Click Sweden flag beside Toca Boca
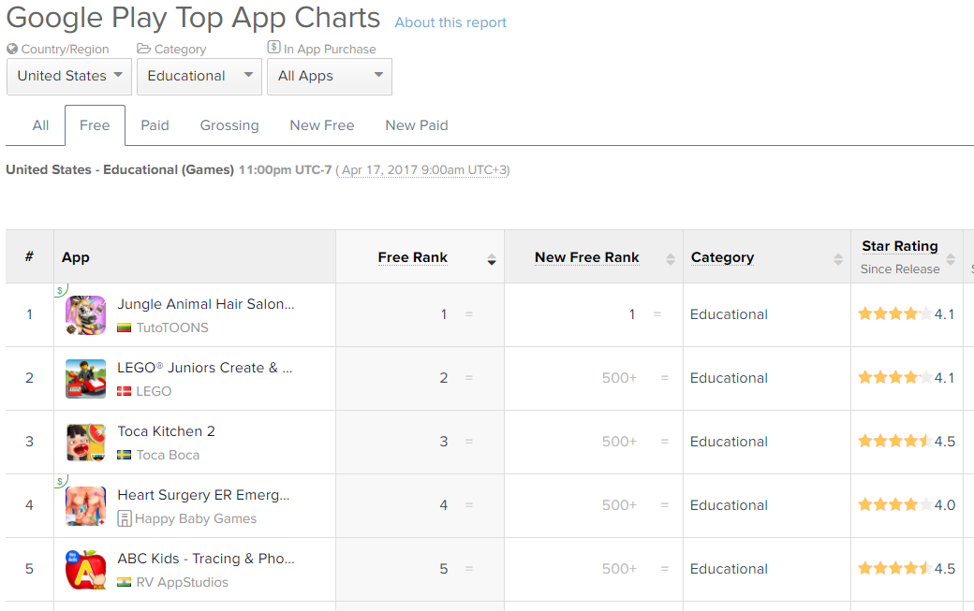 125,455
